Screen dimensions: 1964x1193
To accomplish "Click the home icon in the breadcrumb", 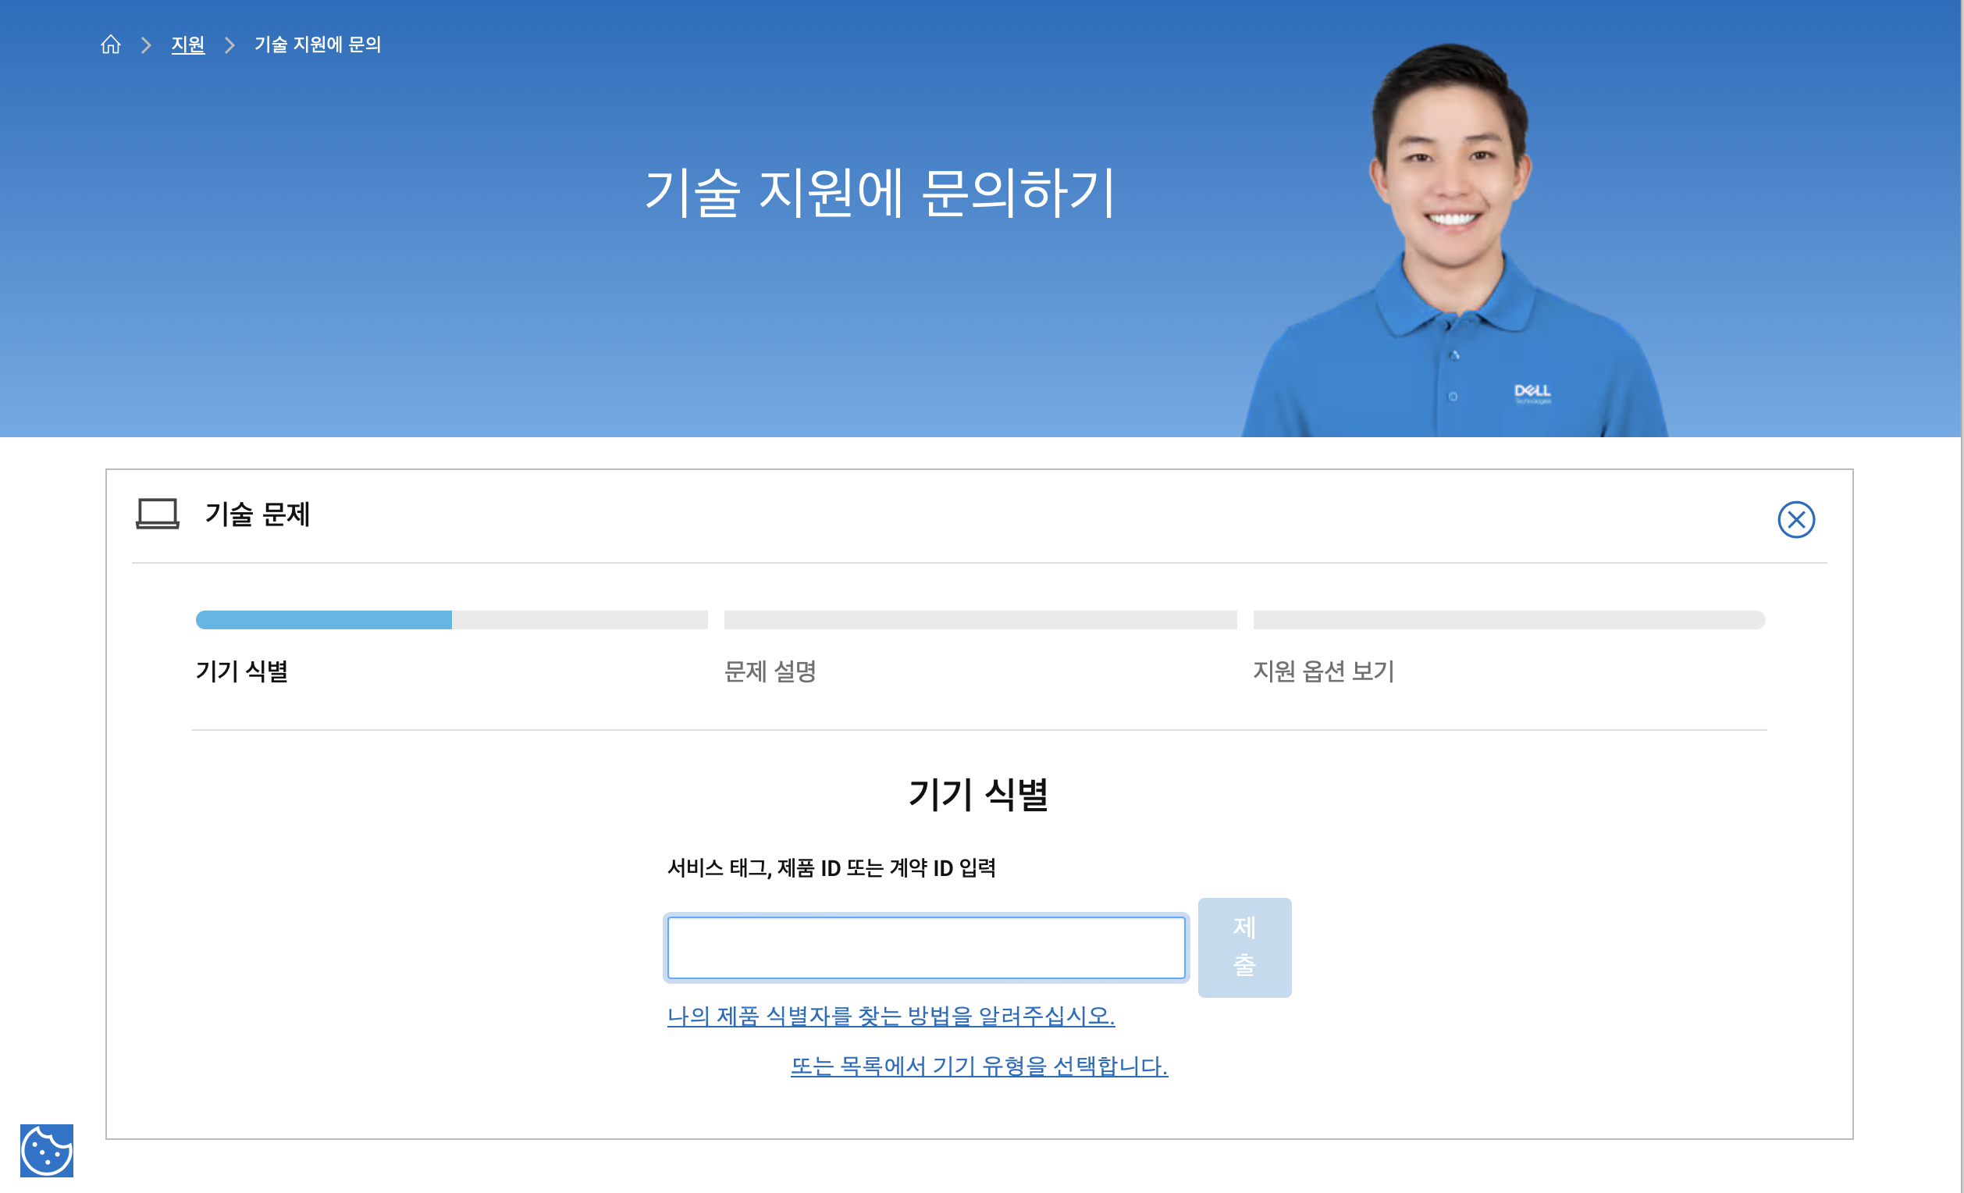I will point(112,45).
